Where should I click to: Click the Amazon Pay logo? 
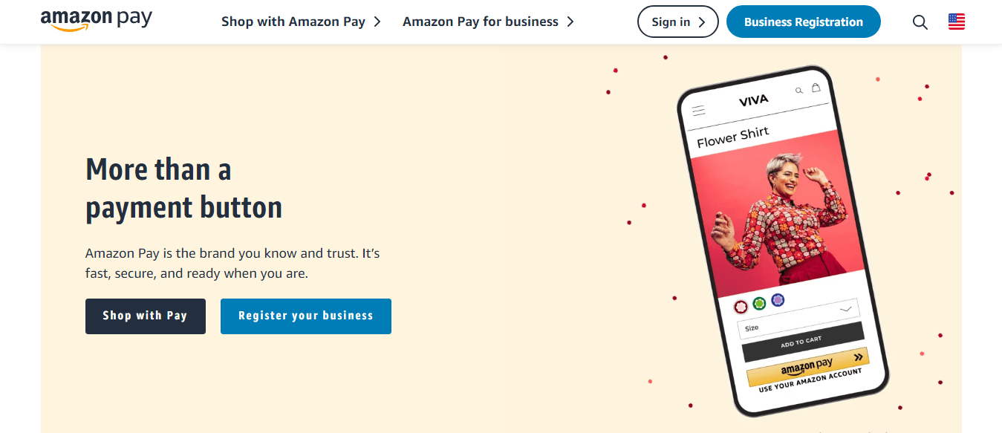tap(97, 20)
